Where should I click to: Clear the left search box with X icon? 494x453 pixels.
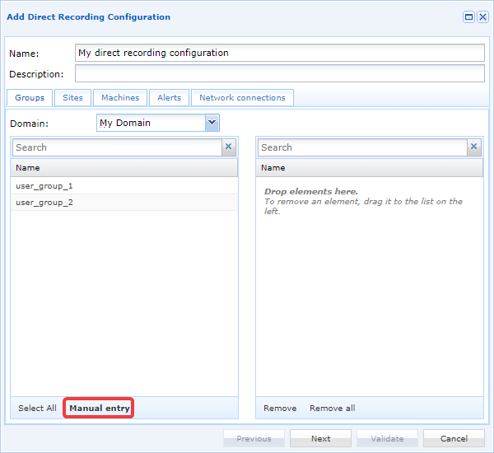[229, 147]
